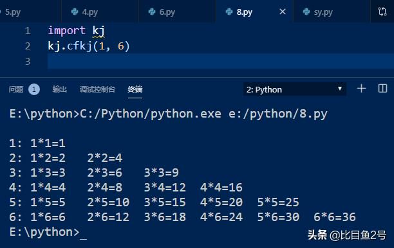The height and width of the screenshot is (248, 394).
Task: Select the 5.py tab
Action: tap(30, 12)
